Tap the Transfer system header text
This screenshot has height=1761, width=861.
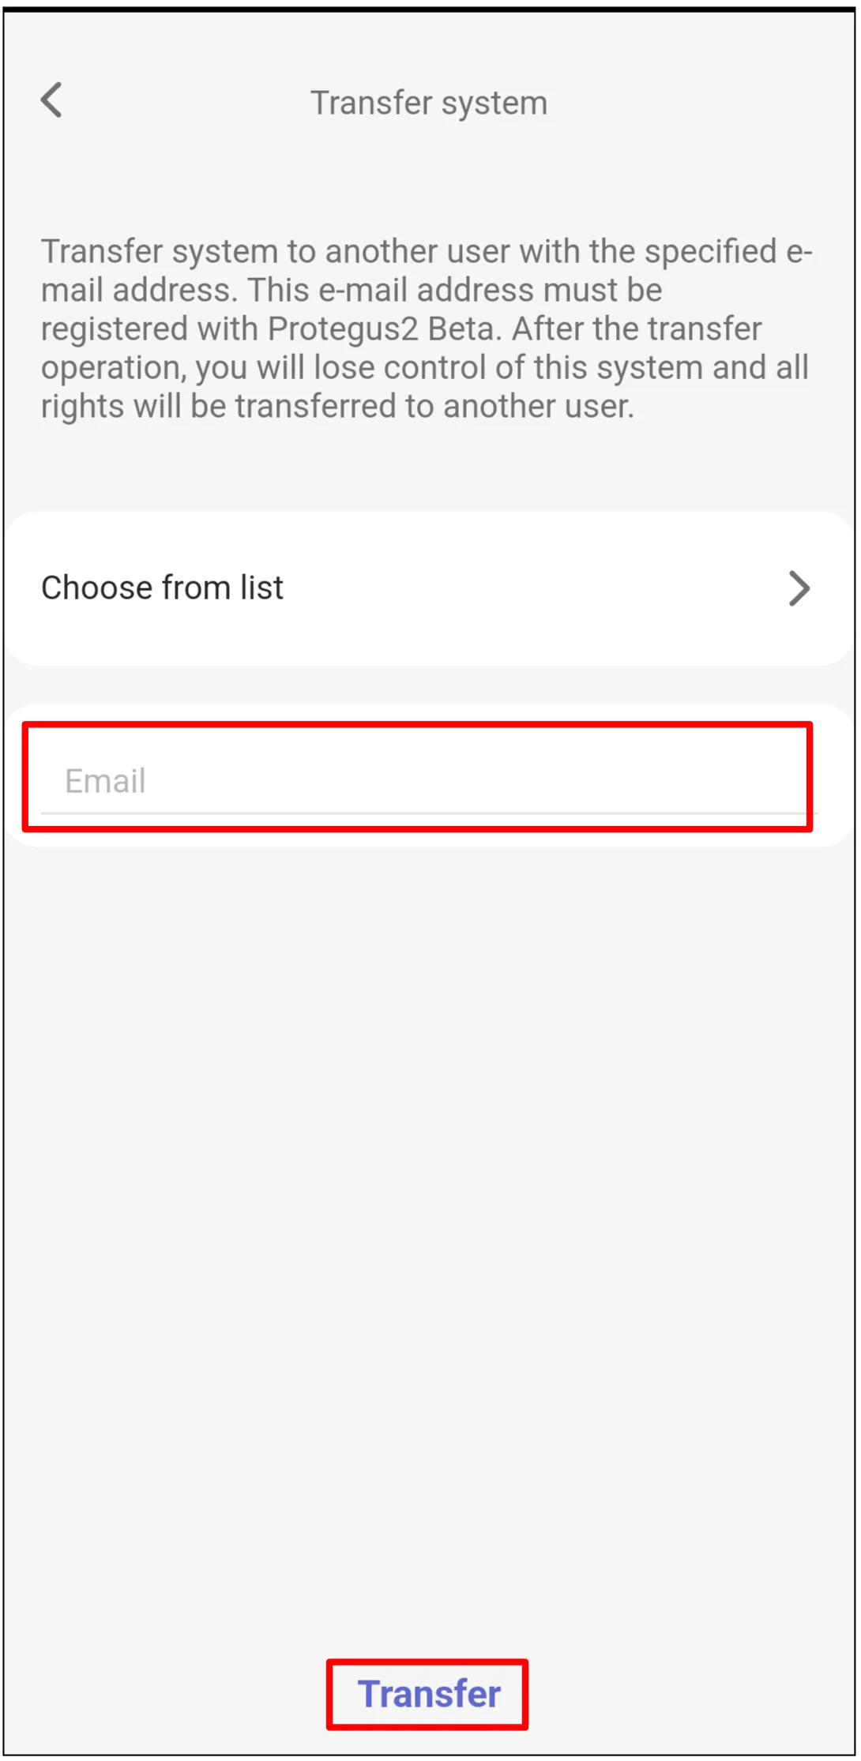[429, 101]
